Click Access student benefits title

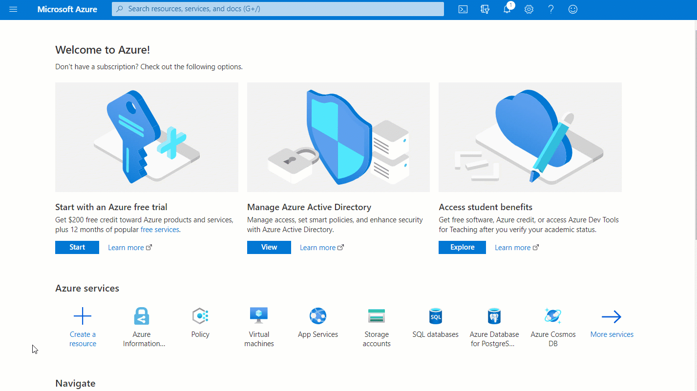[486, 207]
